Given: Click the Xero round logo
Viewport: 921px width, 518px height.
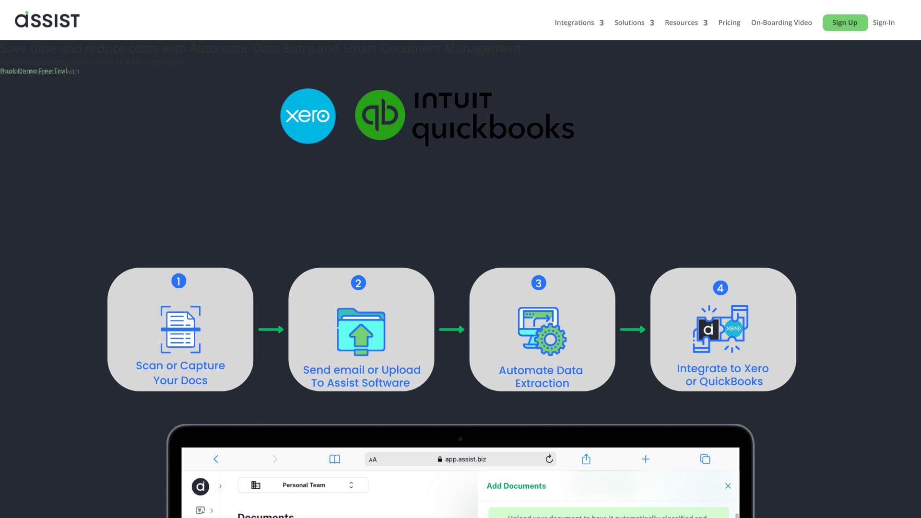Looking at the screenshot, I should tap(308, 116).
